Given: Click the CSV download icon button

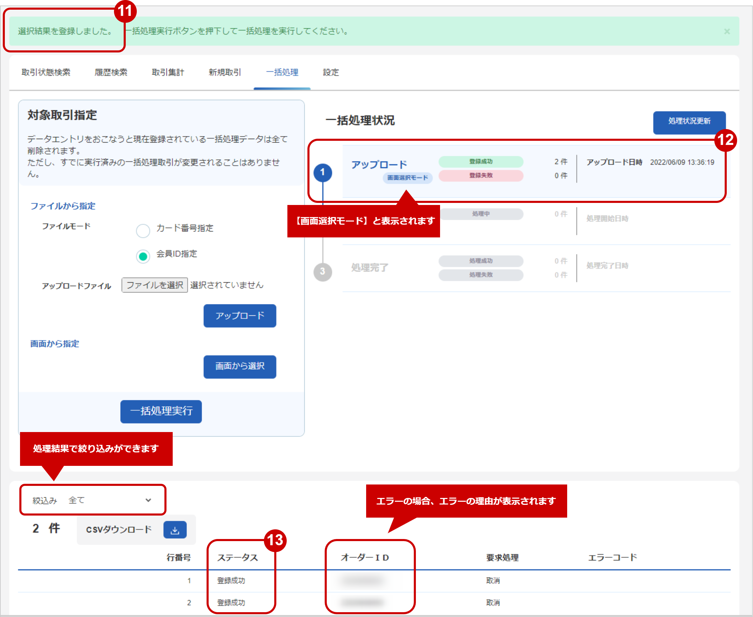Looking at the screenshot, I should tap(175, 529).
